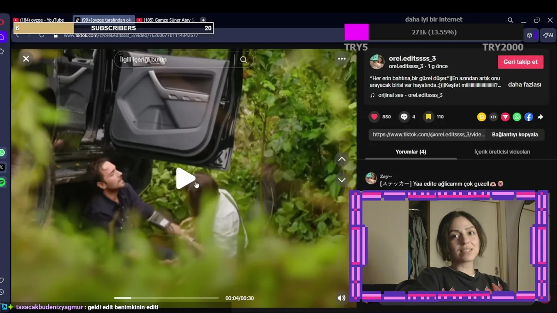Click the video time '00:04/00:30'

click(x=239, y=298)
